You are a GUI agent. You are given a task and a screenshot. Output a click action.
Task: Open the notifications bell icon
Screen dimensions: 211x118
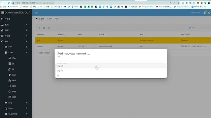pyautogui.click(x=205, y=12)
